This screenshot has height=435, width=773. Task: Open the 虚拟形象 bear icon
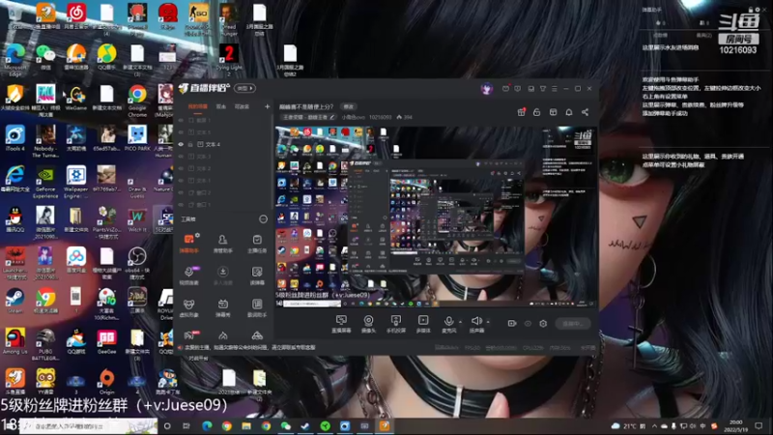[x=188, y=307]
